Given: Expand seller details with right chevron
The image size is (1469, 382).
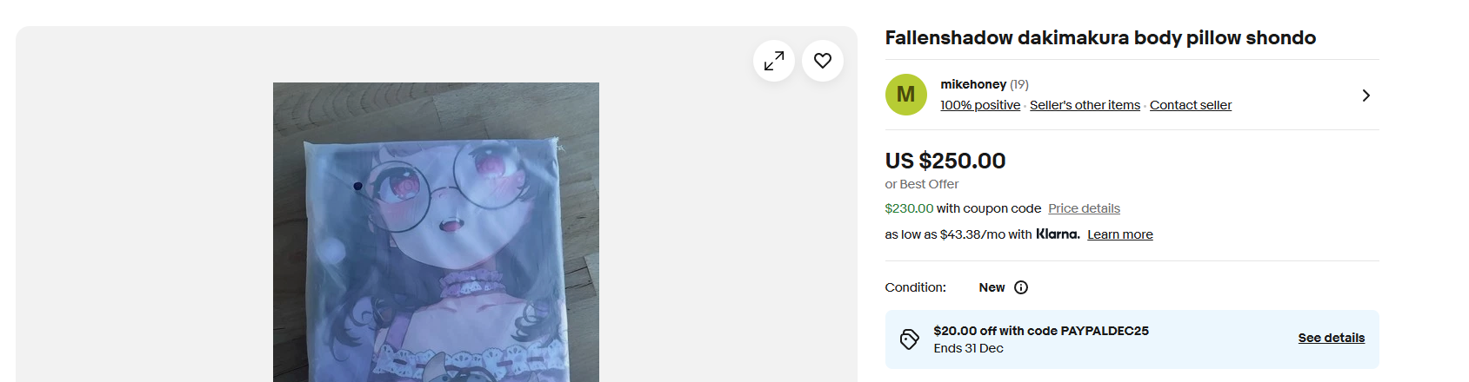Looking at the screenshot, I should click(1366, 95).
